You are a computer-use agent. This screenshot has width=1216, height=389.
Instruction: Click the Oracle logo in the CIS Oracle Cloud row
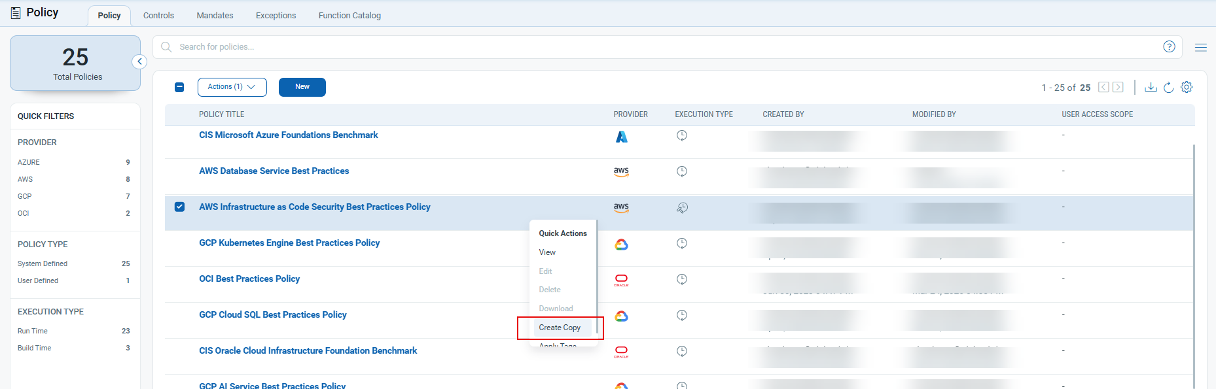pos(621,352)
